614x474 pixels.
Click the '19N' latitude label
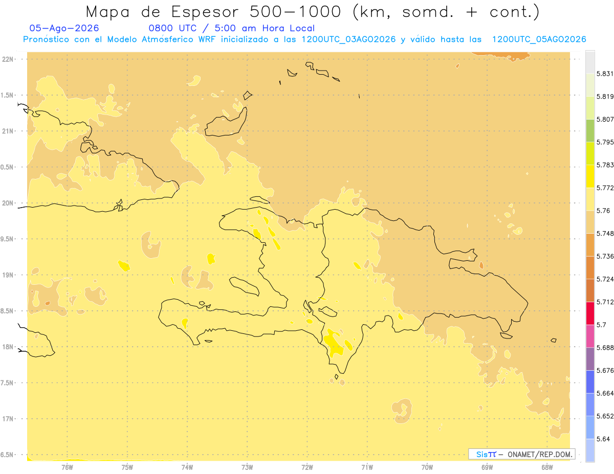click(x=8, y=275)
